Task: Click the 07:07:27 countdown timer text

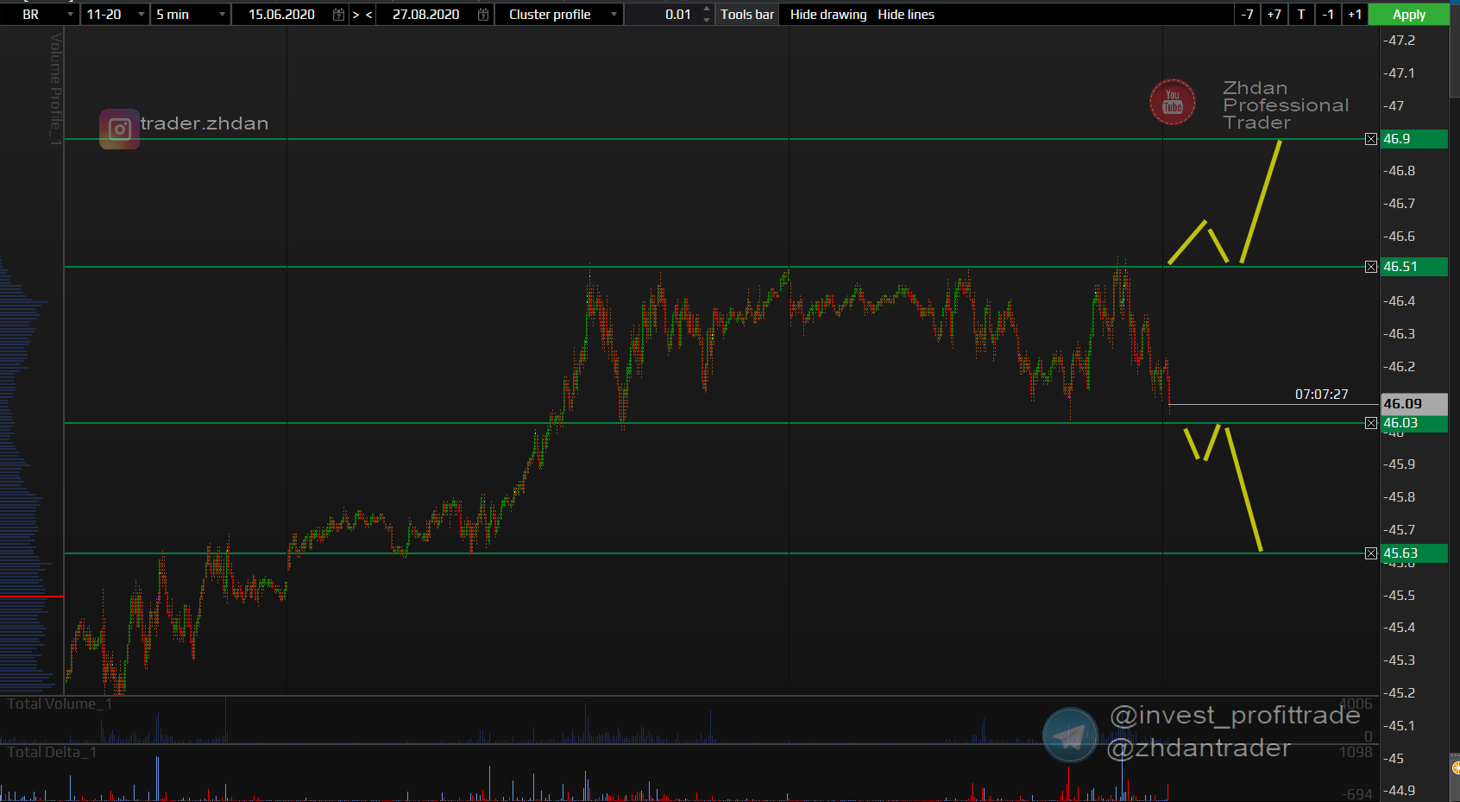Action: coord(1321,395)
